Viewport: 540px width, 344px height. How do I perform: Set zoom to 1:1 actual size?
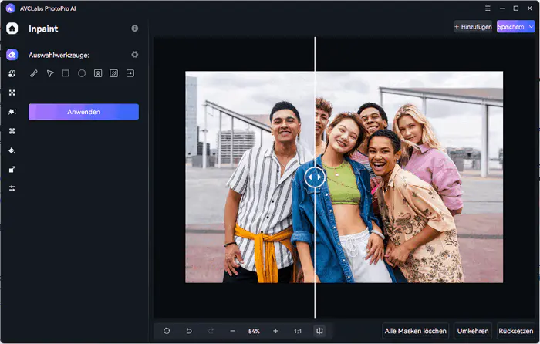tap(298, 331)
